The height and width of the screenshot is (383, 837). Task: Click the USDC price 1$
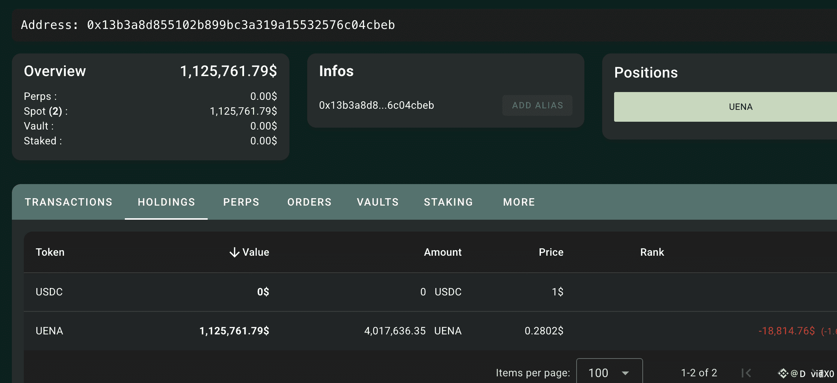click(x=557, y=292)
